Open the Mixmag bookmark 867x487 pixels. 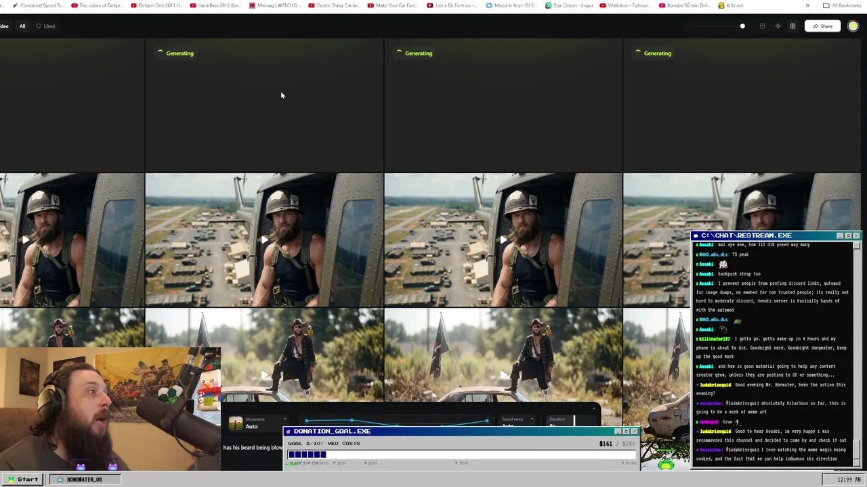[275, 5]
